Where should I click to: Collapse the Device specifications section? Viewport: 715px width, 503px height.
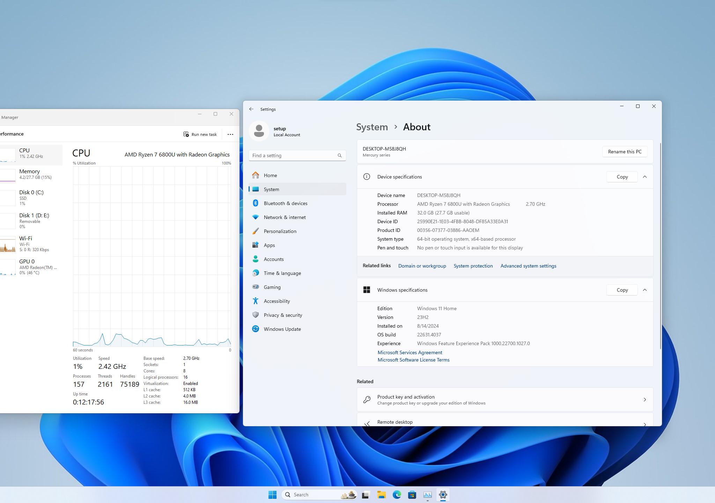click(645, 177)
